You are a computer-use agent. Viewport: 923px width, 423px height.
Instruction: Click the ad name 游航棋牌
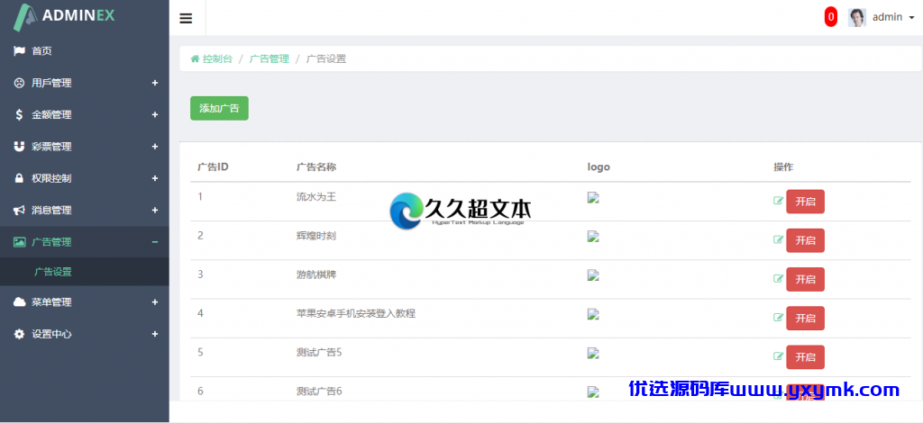tap(316, 274)
